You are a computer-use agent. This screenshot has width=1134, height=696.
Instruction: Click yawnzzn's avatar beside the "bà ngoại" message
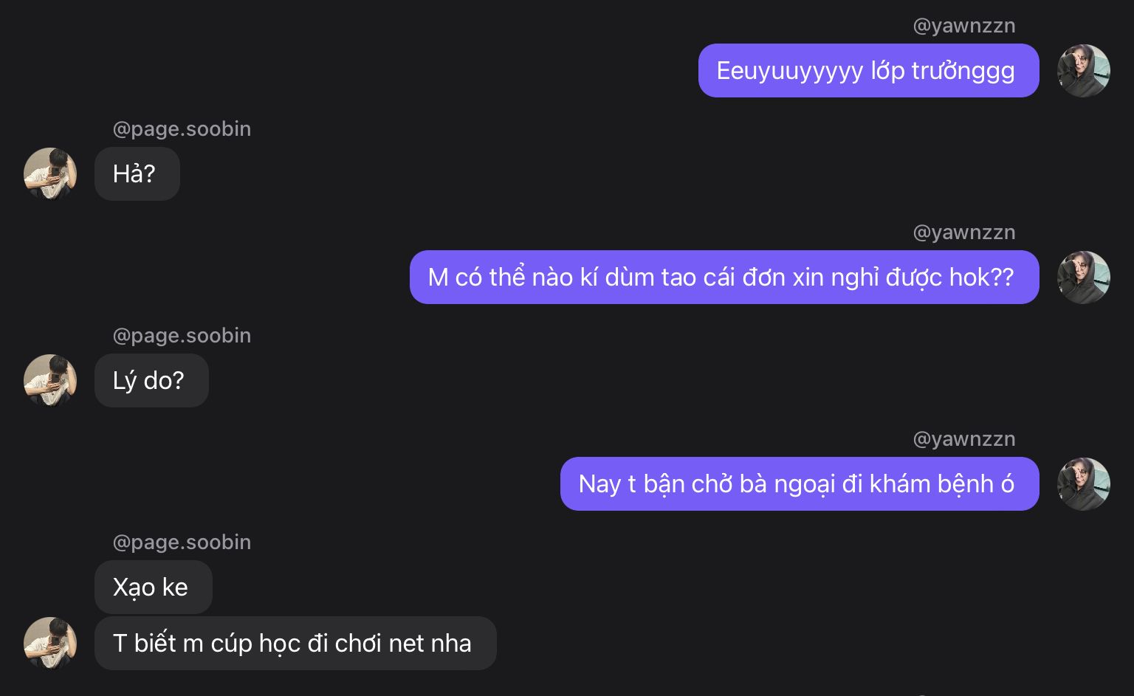pos(1083,484)
